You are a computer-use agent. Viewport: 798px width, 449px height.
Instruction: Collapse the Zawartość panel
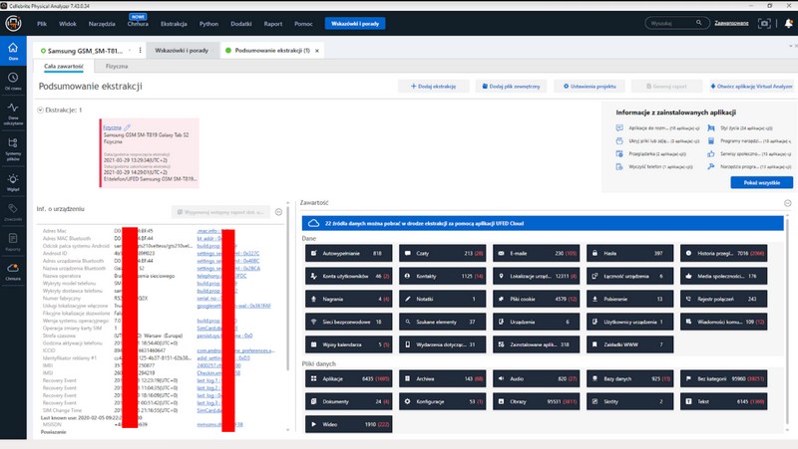787,203
